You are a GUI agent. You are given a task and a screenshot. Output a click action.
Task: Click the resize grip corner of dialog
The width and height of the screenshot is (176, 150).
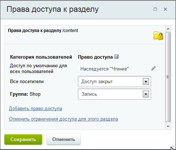[173, 147]
